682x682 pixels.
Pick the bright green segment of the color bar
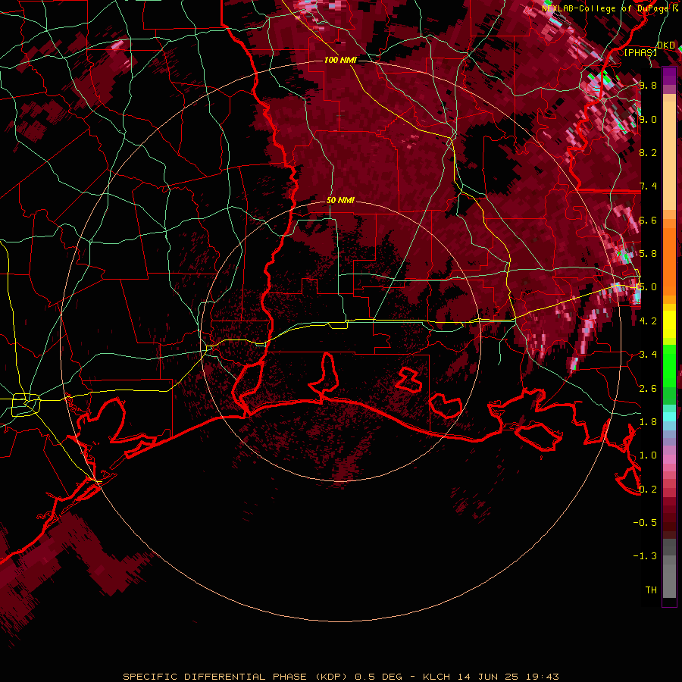tap(669, 365)
